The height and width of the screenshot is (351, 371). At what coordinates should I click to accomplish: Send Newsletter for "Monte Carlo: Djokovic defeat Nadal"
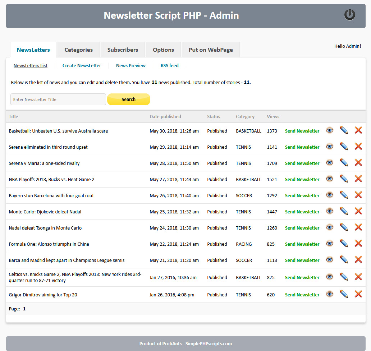pos(302,212)
